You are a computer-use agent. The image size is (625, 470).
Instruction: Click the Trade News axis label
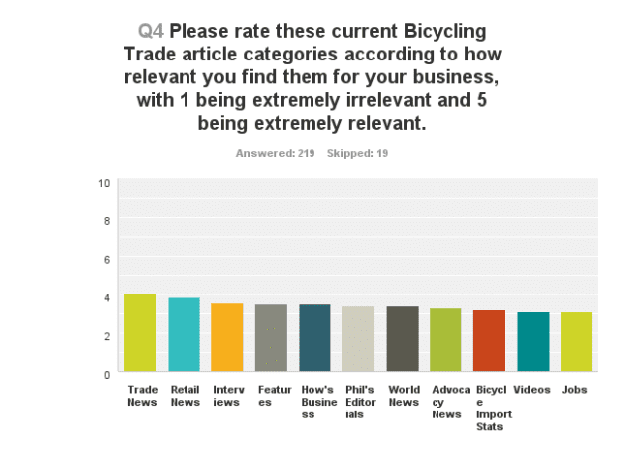coord(142,396)
